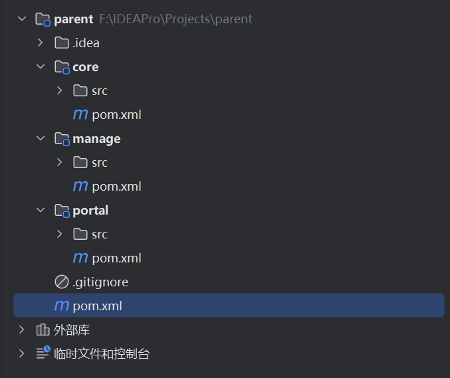The width and height of the screenshot is (450, 378).
Task: Expand the 外部库 node
Action: (x=21, y=330)
